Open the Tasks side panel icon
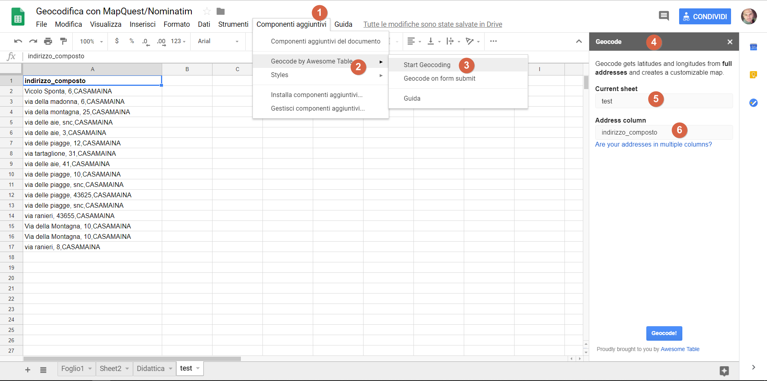Viewport: 767px width, 381px height. [753, 103]
